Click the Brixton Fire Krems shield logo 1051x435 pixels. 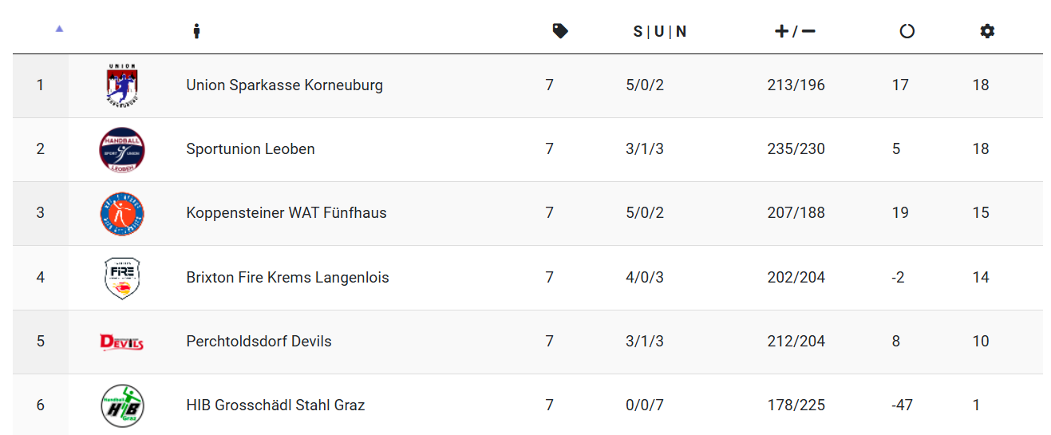(x=122, y=278)
